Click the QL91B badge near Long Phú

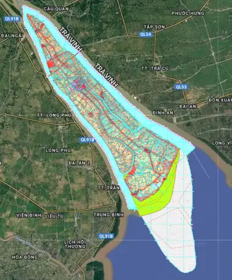click(87, 140)
